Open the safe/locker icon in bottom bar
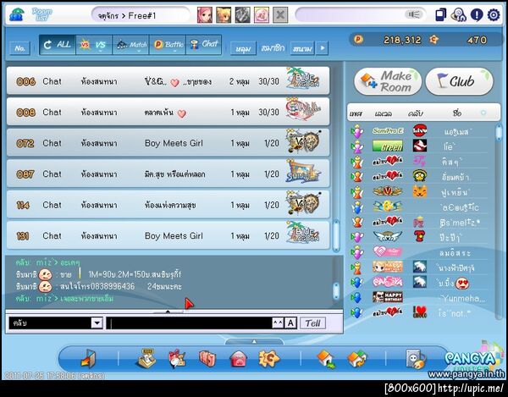 [x=416, y=359]
